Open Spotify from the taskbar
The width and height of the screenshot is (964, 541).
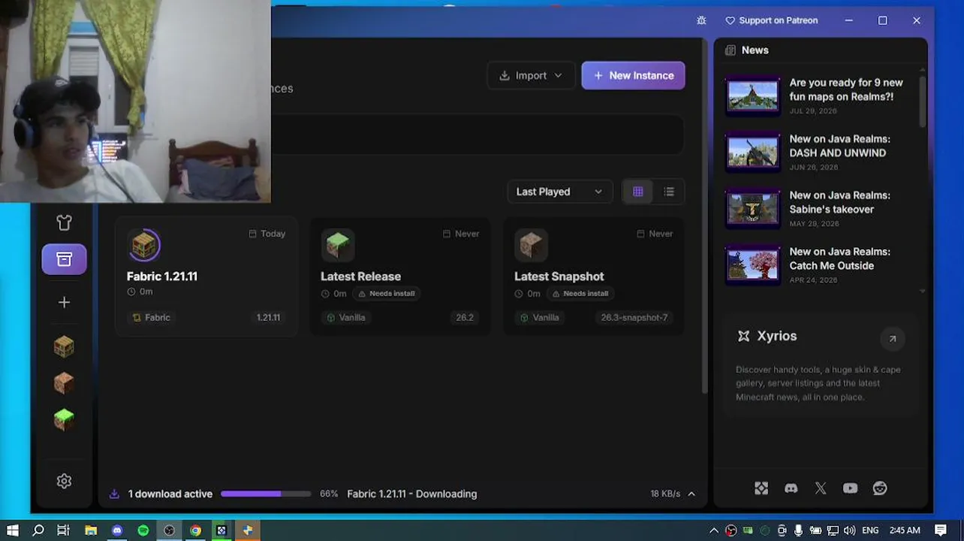click(x=143, y=530)
